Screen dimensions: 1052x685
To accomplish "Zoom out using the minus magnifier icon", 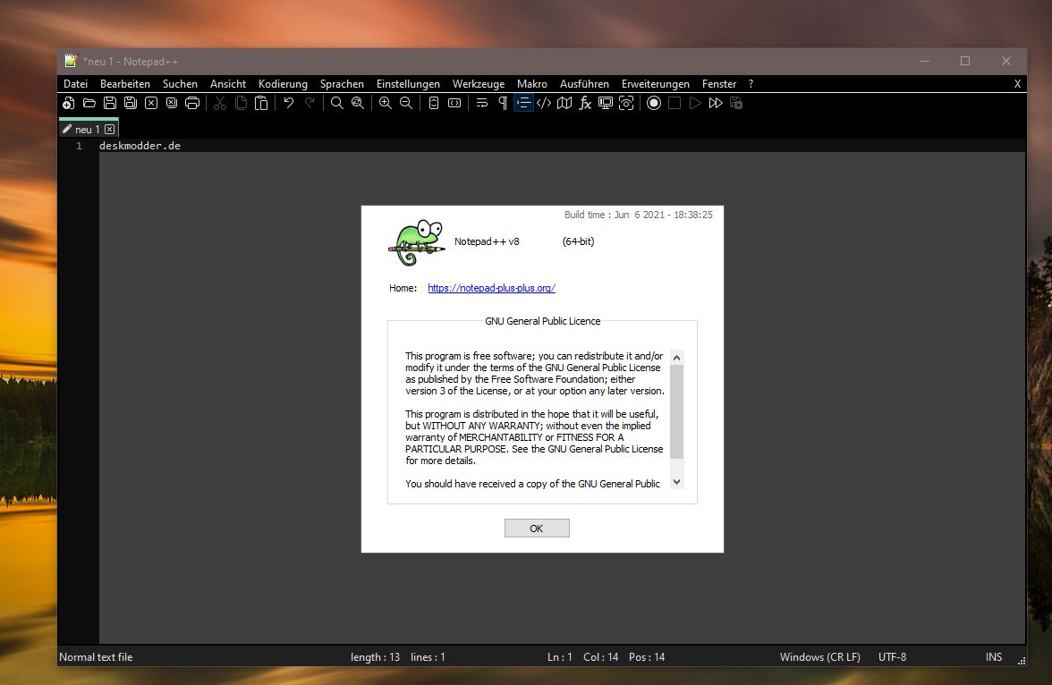I will click(x=406, y=103).
